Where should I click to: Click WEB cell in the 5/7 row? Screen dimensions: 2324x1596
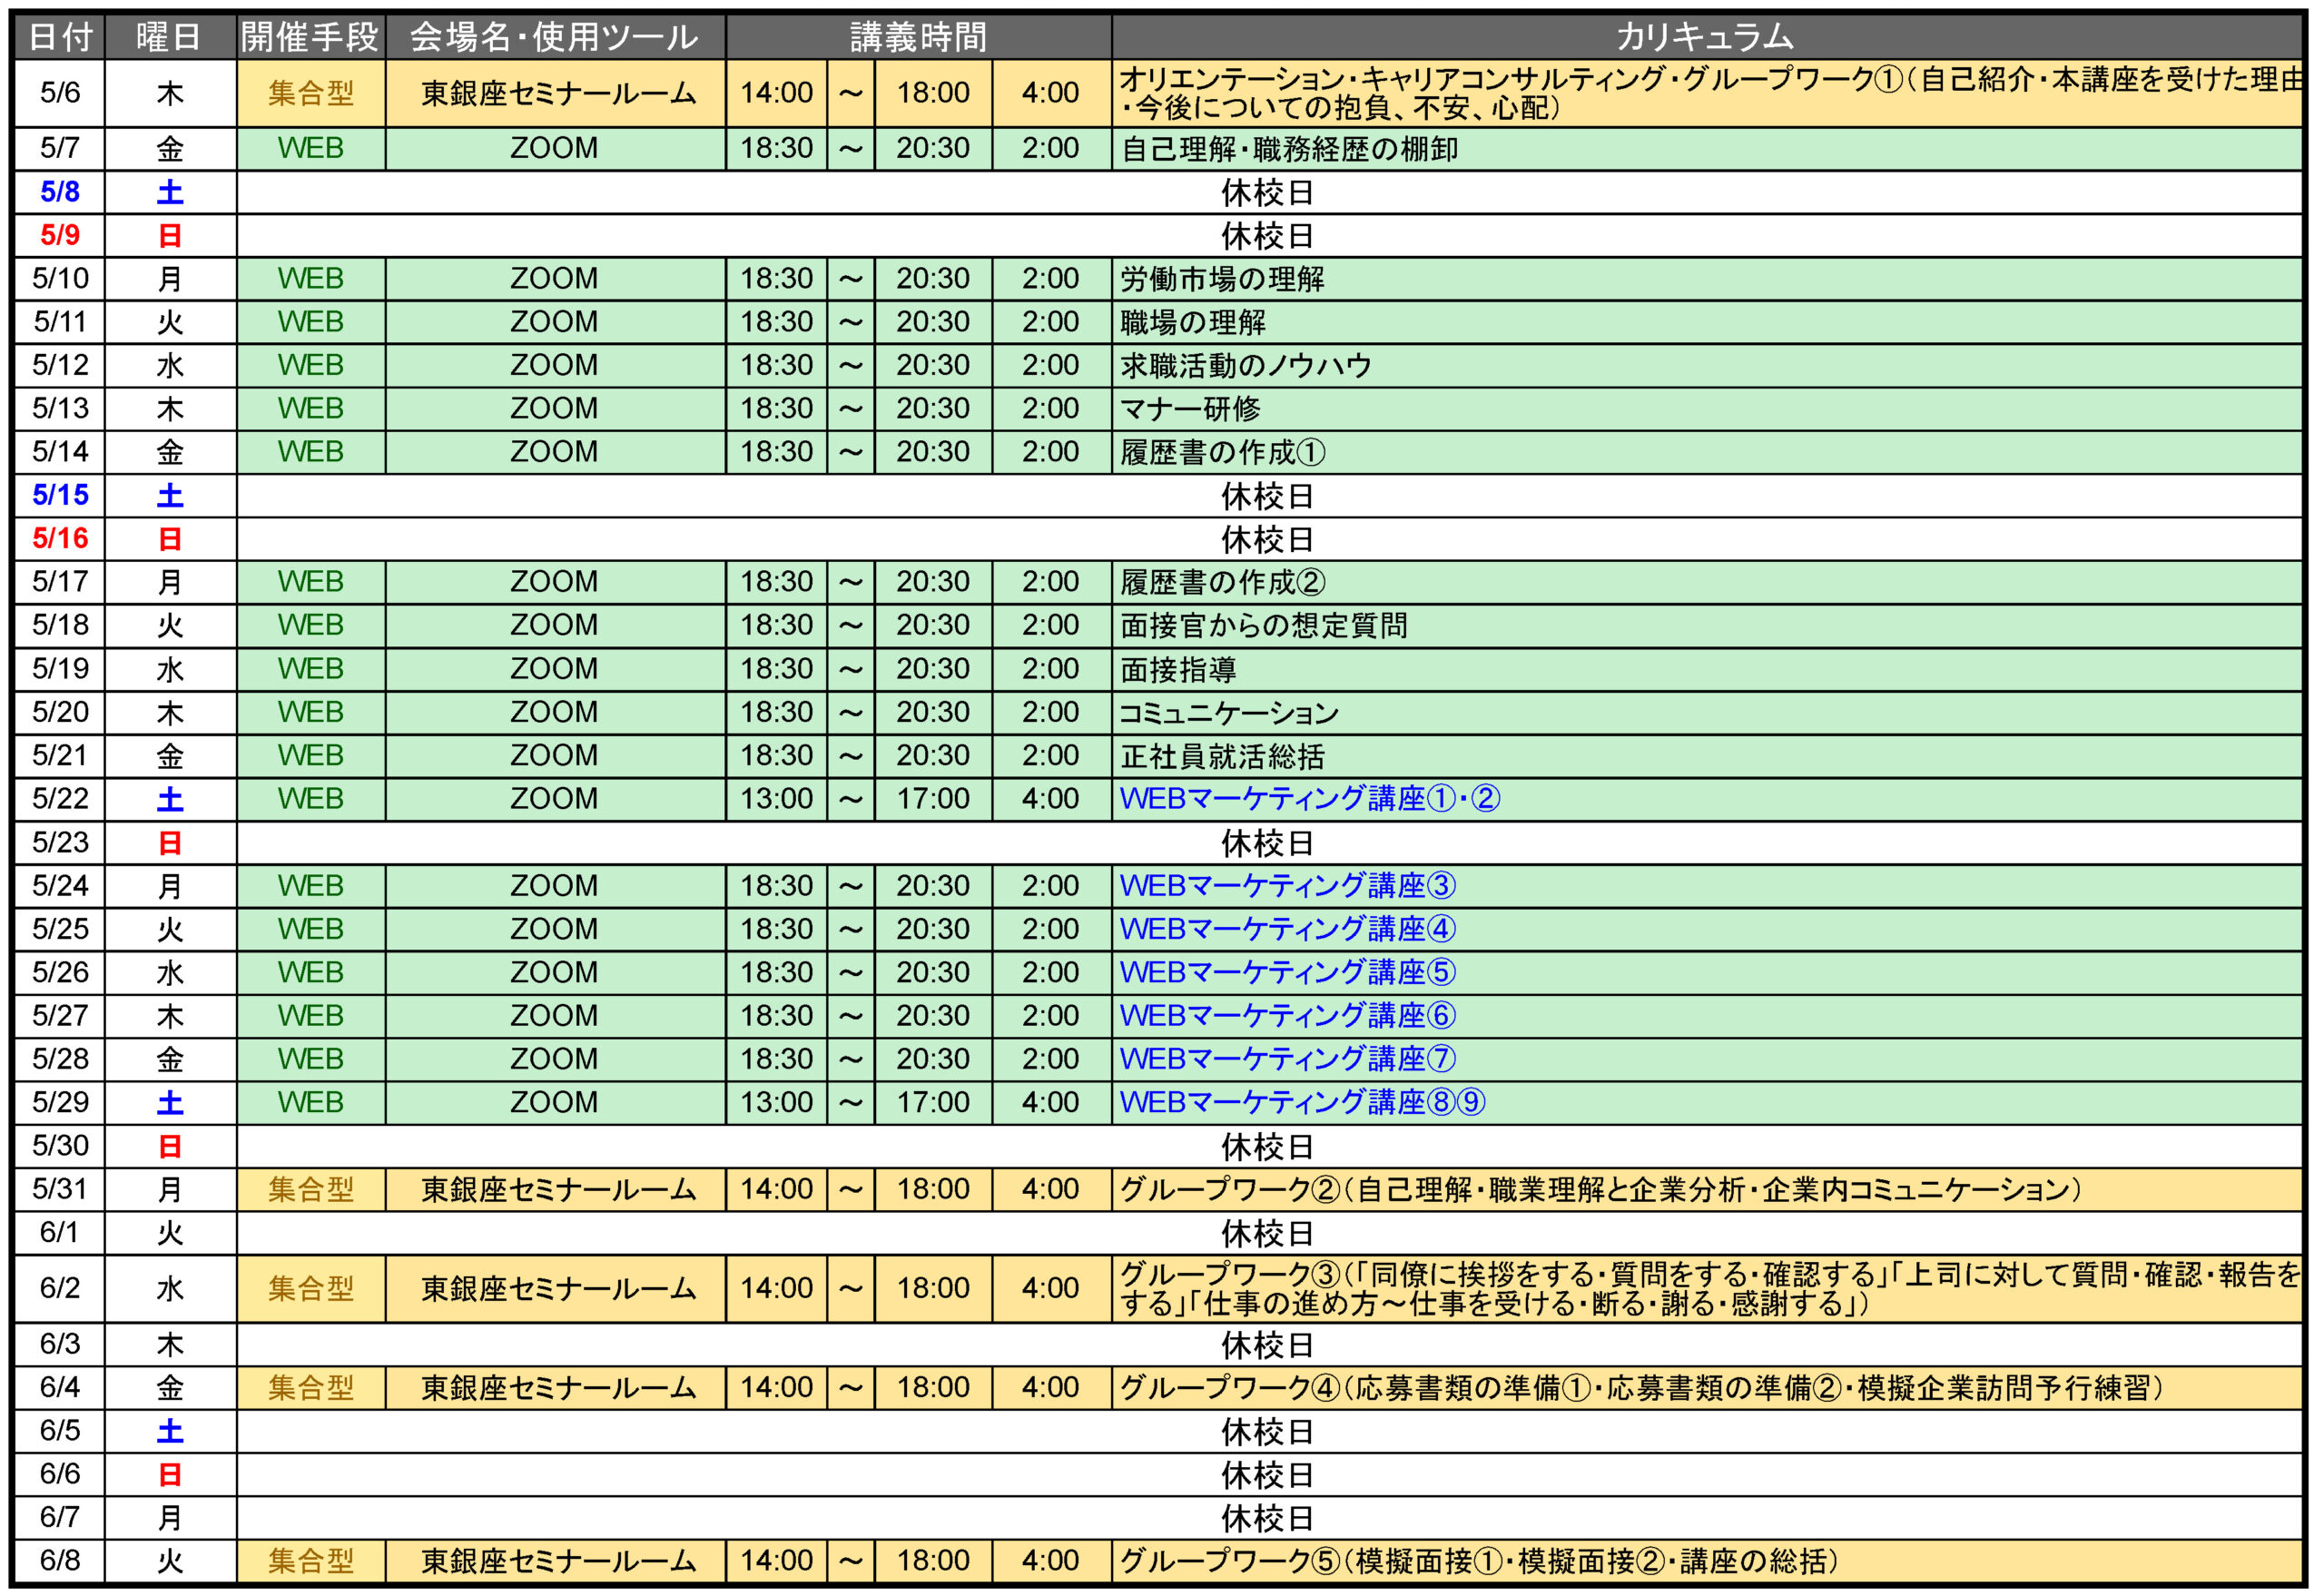(x=311, y=149)
